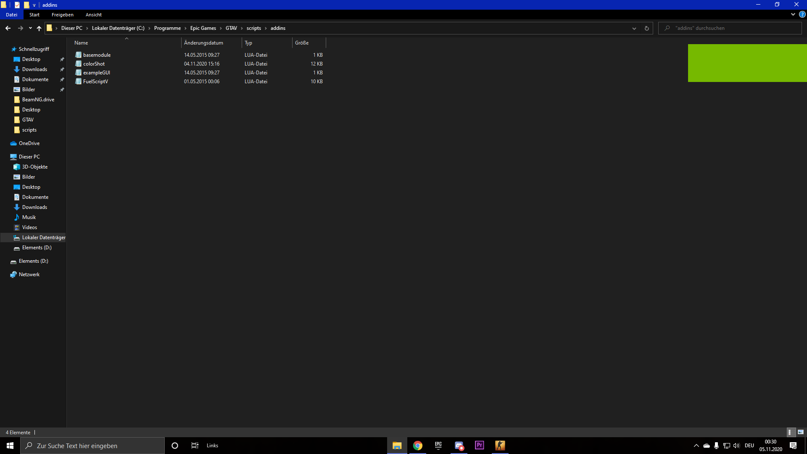Select the FuelScriptV file

[95, 82]
